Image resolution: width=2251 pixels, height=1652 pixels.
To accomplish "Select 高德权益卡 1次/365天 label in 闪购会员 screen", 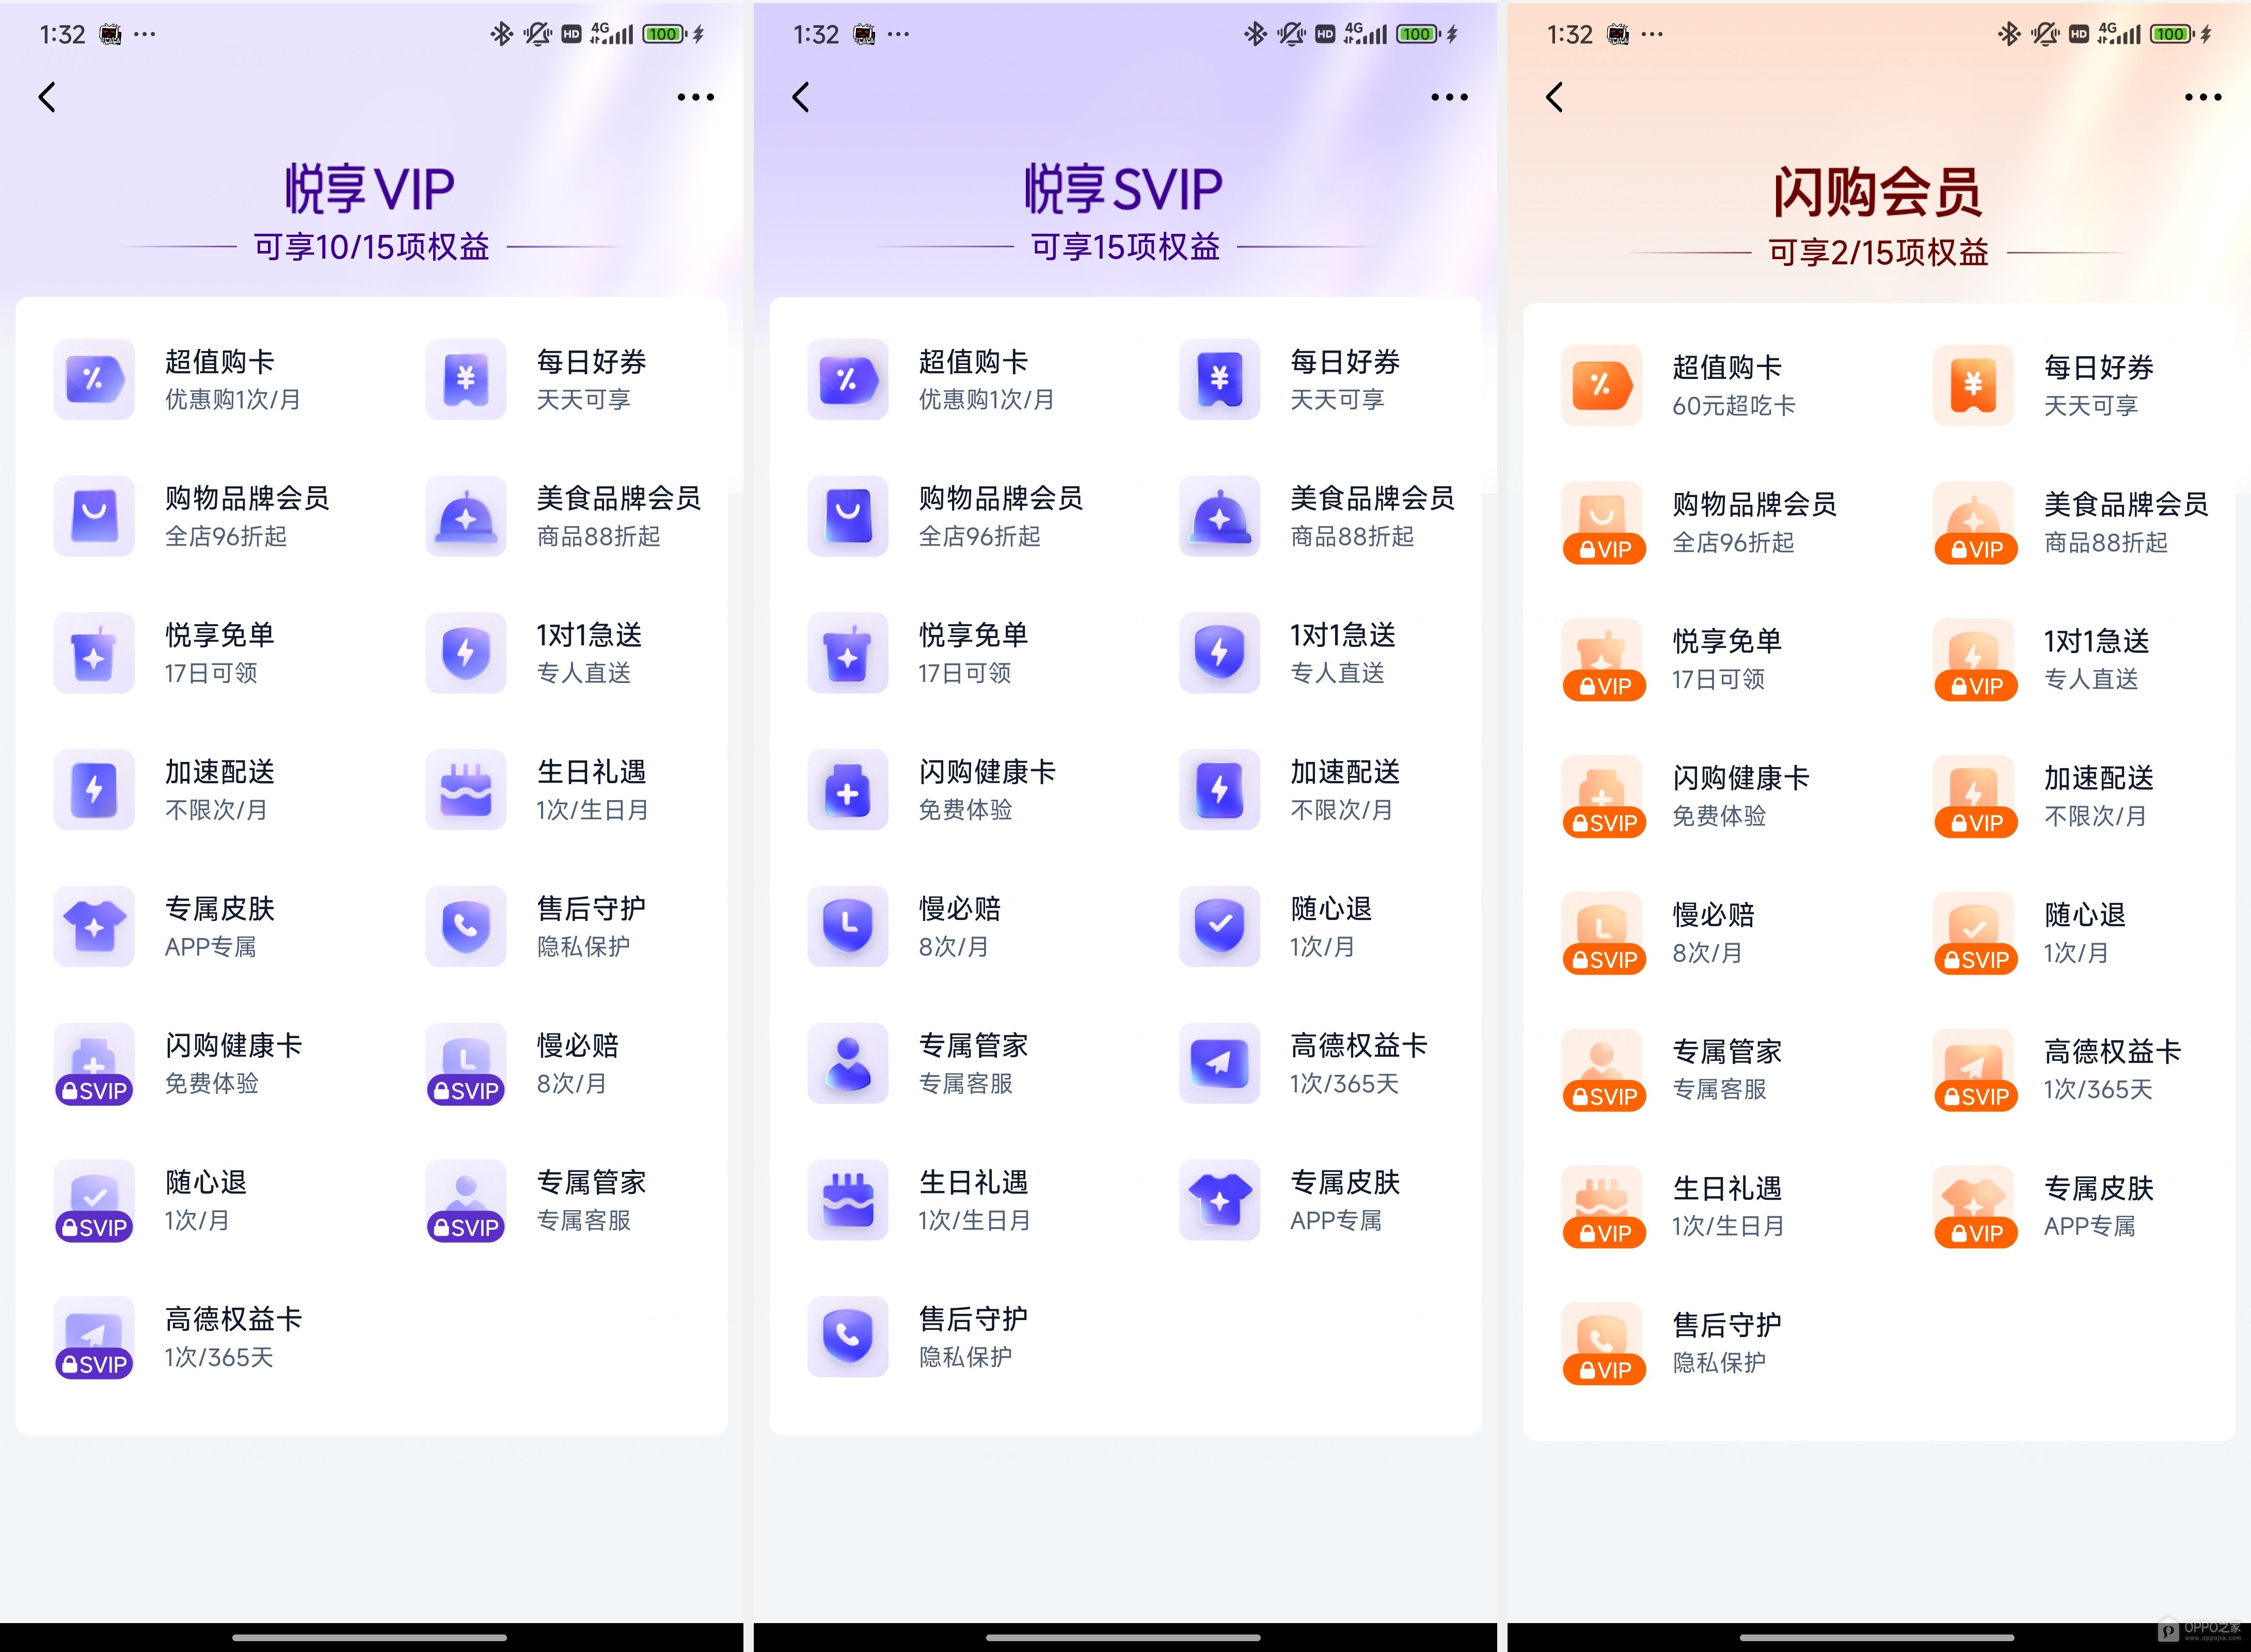I will (2112, 1070).
